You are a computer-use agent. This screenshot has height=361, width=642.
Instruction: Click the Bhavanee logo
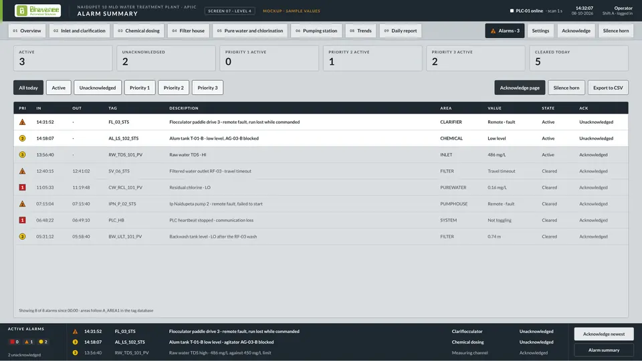point(37,11)
